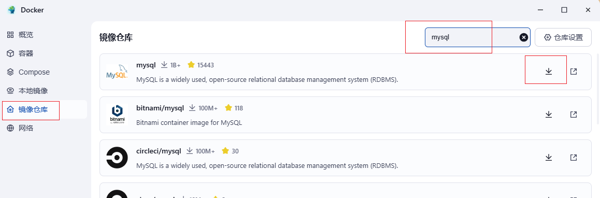This screenshot has height=198, width=600.
Task: Minimize the Docker window
Action: [x=540, y=10]
